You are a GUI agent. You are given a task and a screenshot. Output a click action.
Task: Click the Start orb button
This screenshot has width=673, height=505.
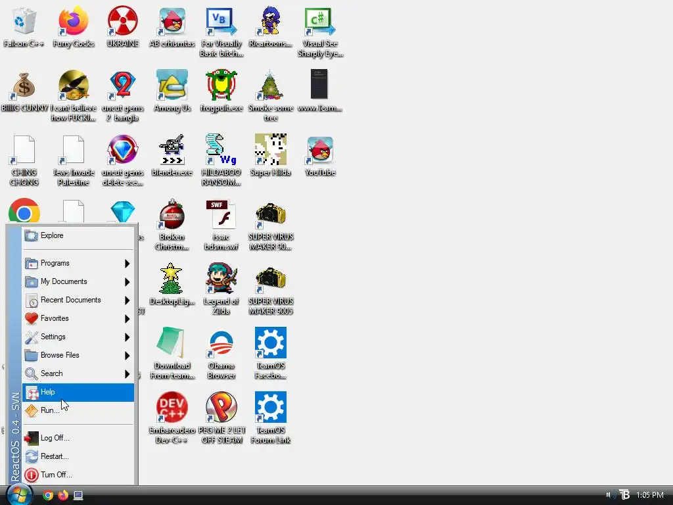[x=19, y=494]
